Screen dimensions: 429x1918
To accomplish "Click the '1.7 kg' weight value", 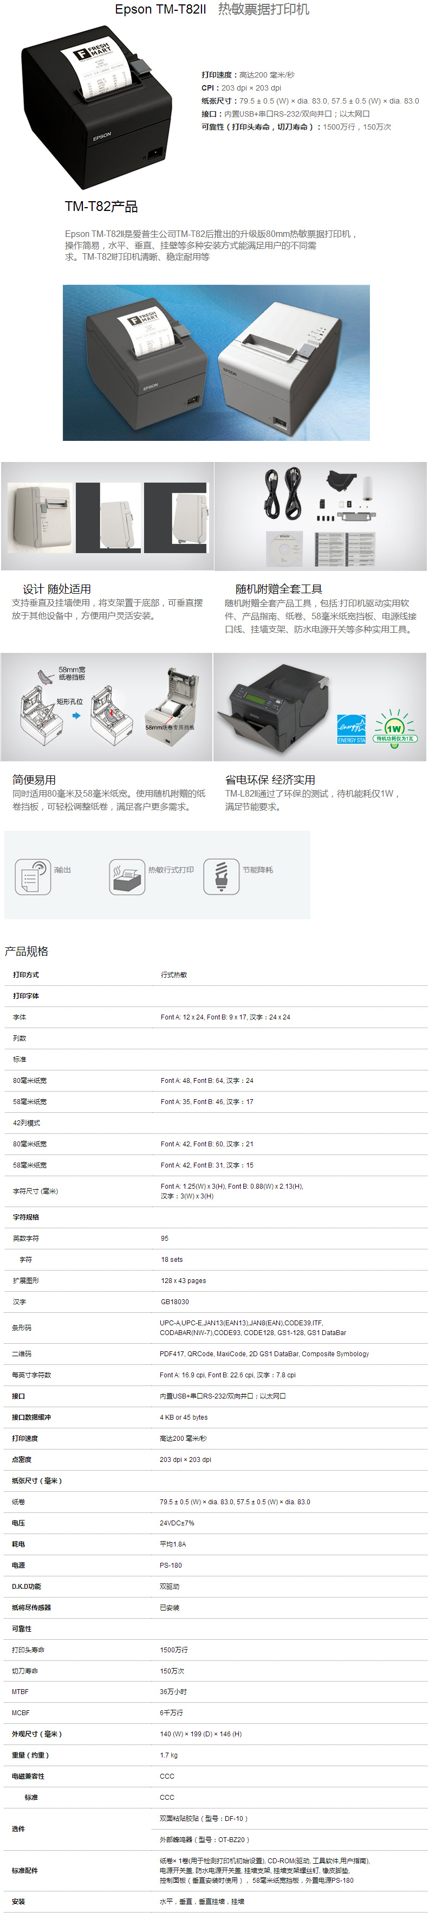I will click(x=169, y=1755).
